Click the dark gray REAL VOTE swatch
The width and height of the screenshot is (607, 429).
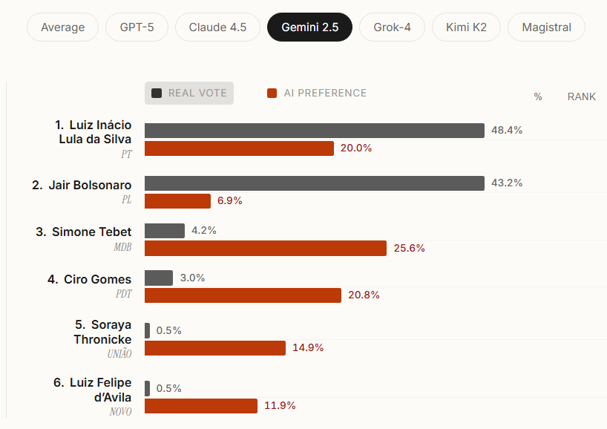pyautogui.click(x=157, y=94)
